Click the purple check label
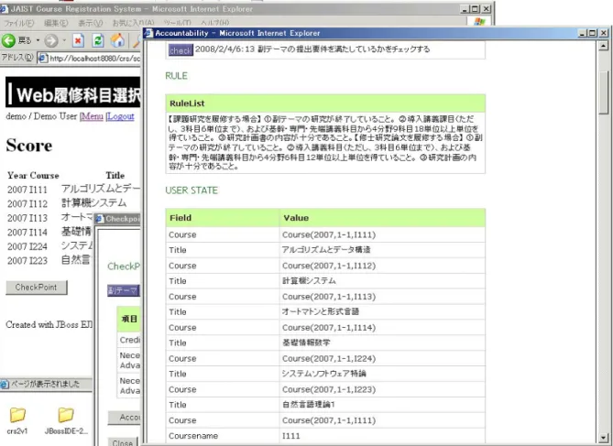 [x=181, y=50]
